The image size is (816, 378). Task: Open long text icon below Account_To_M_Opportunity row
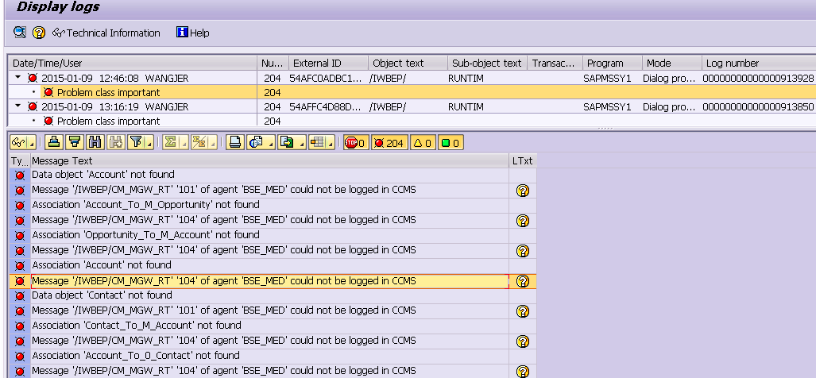pyautogui.click(x=523, y=221)
